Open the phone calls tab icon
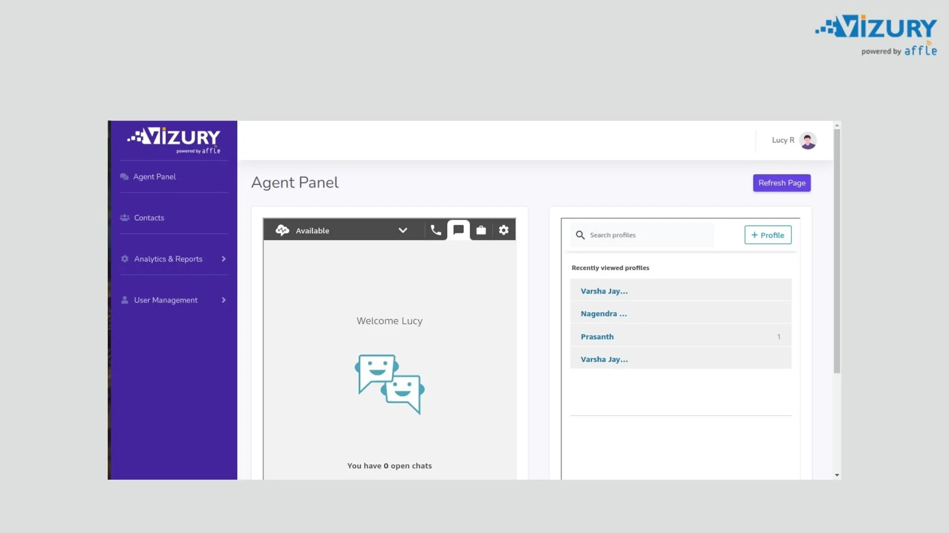The image size is (949, 533). [x=435, y=230]
